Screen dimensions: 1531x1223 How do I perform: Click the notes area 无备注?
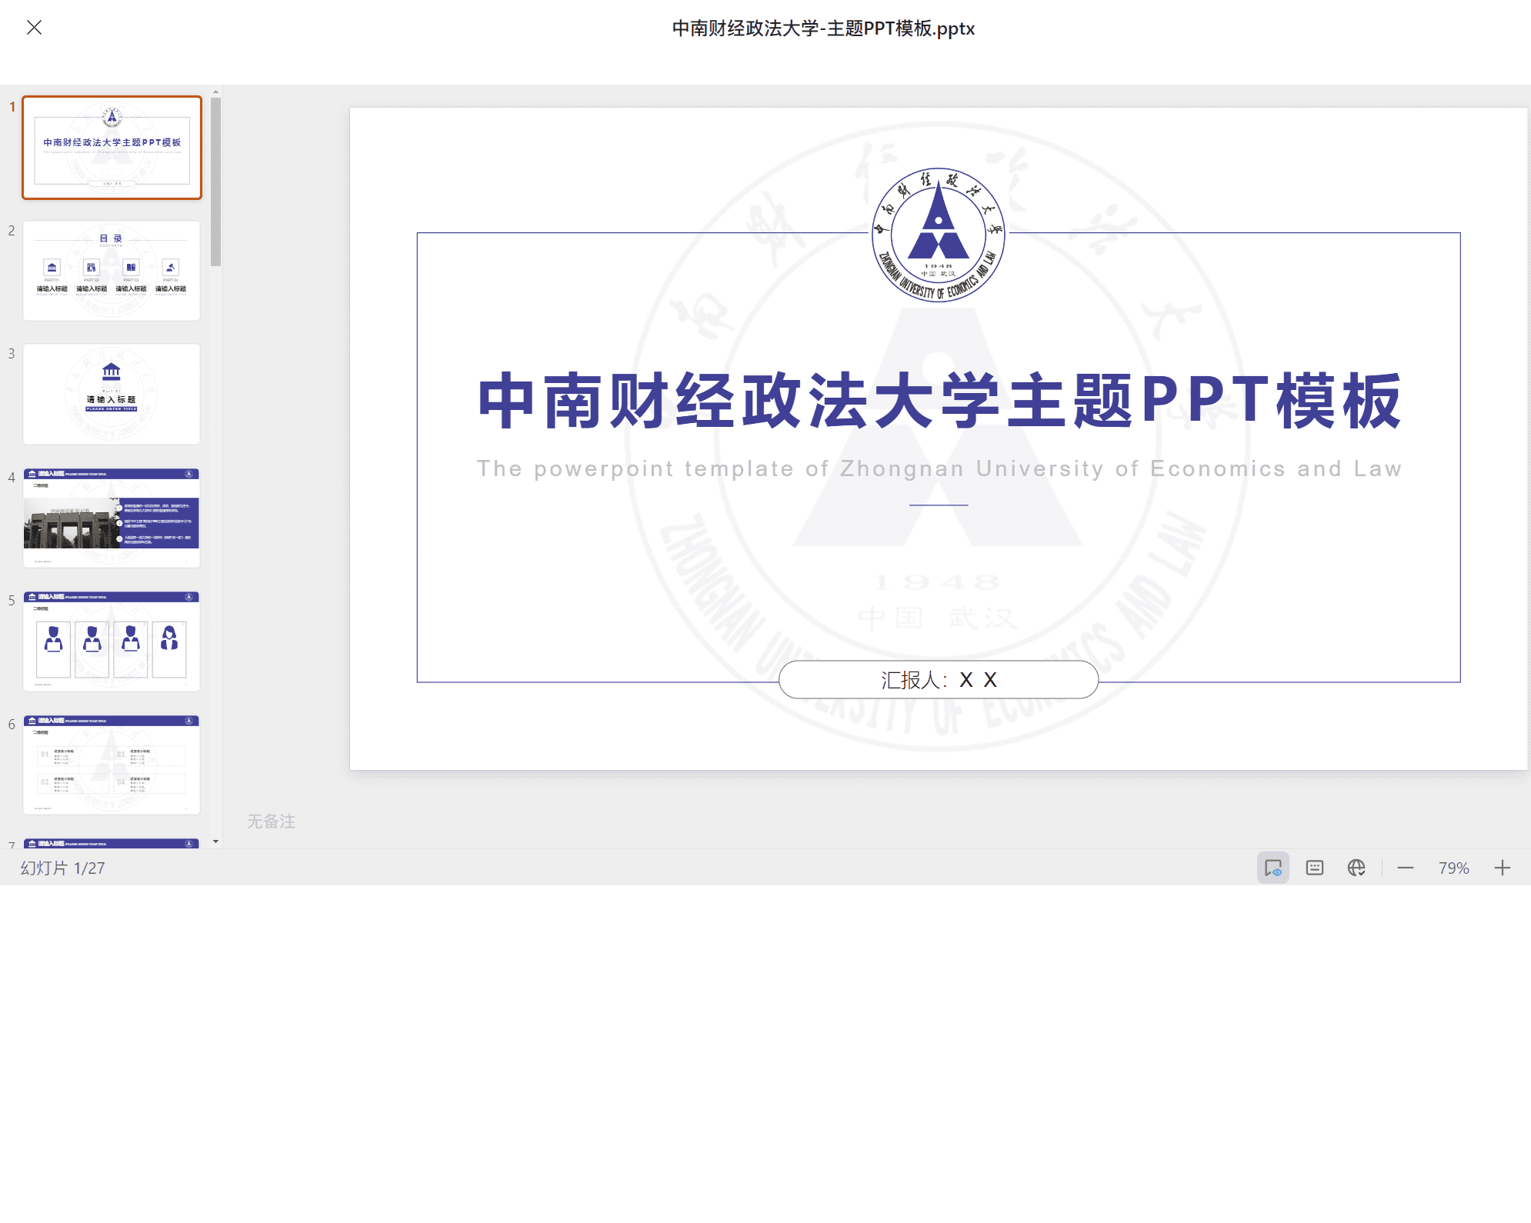coord(271,821)
